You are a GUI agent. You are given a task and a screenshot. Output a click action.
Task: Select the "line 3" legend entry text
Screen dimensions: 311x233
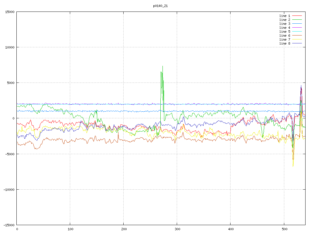click(x=285, y=24)
